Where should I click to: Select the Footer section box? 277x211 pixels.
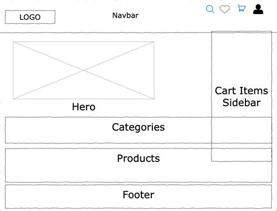138,196
